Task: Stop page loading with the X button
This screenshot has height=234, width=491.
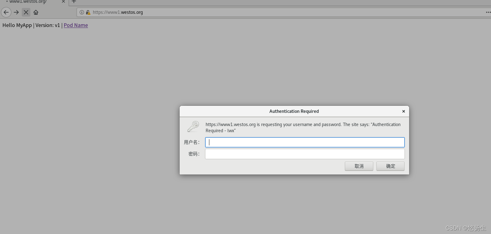Action: pos(26,12)
